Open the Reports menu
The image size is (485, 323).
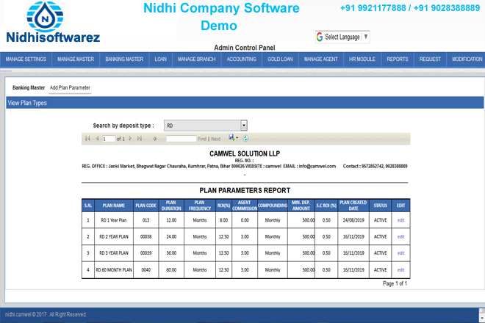[x=398, y=59]
